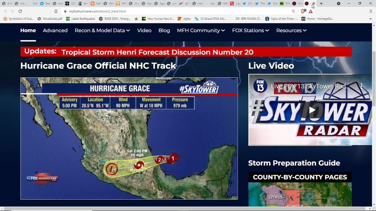Expand Resources dropdown menu
The height and width of the screenshot is (211, 376).
(x=291, y=30)
